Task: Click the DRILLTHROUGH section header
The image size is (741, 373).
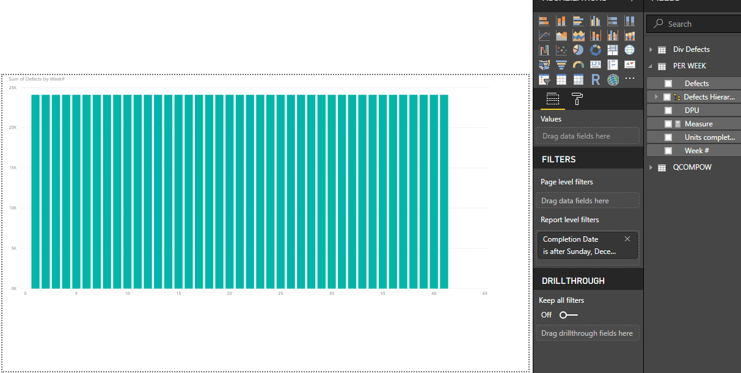Action: click(x=573, y=281)
